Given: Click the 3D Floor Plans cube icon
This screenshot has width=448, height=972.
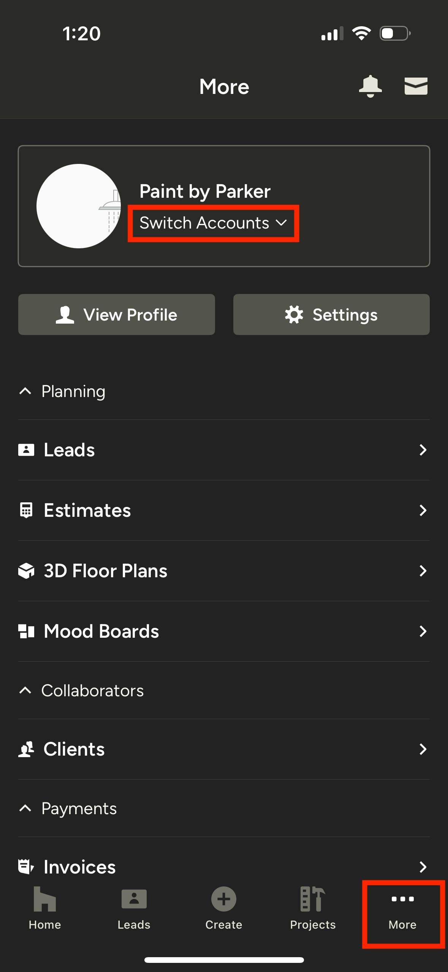Looking at the screenshot, I should coord(26,571).
